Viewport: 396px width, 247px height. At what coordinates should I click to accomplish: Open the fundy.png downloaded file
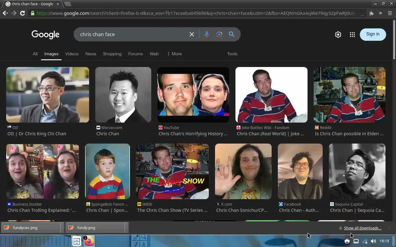[x=95, y=228]
